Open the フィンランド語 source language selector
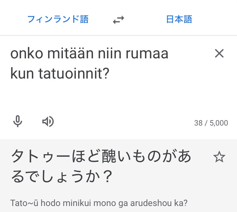 58,20
